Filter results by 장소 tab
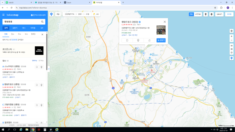The height and width of the screenshot is (132, 235). [x=13, y=34]
